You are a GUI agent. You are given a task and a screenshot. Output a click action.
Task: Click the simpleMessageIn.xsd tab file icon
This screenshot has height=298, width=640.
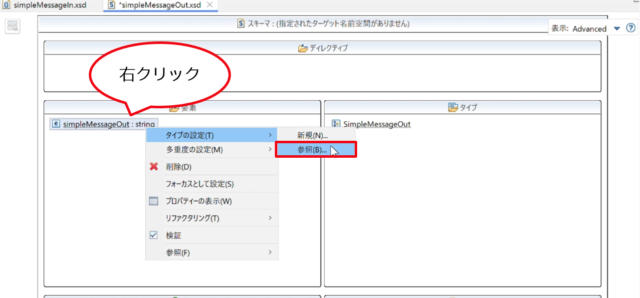coord(6,4)
